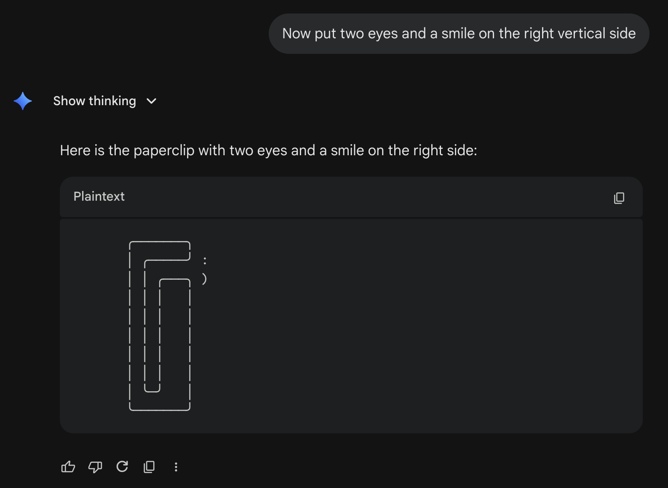Expand the Show thinking chevron
668x488 pixels.
151,101
